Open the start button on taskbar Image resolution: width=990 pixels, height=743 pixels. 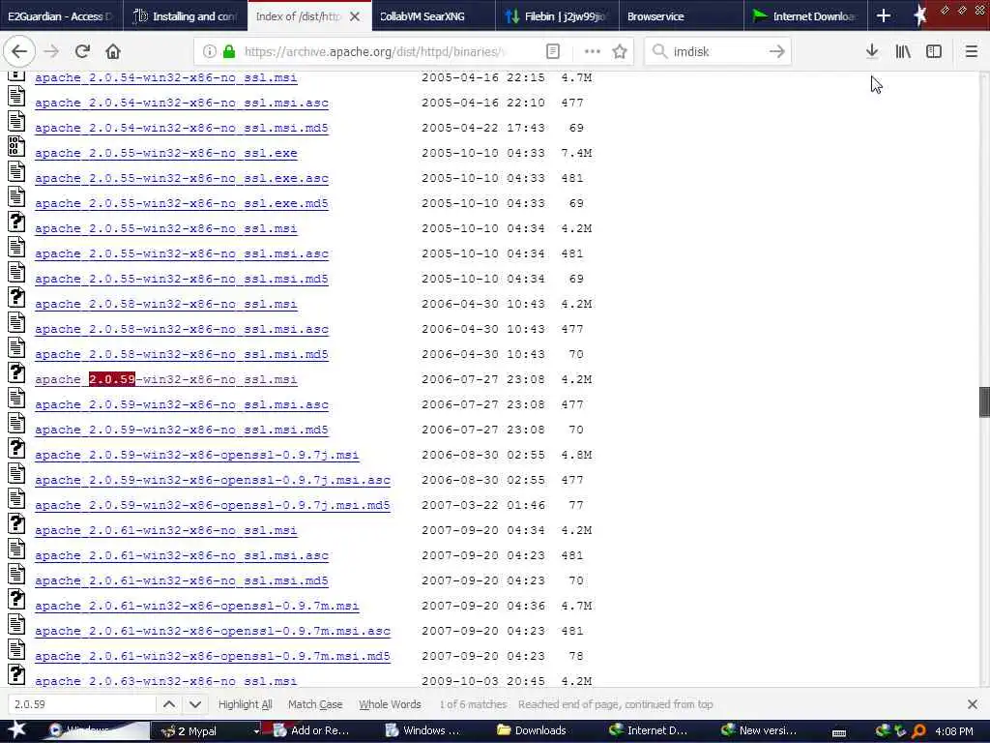tap(17, 730)
